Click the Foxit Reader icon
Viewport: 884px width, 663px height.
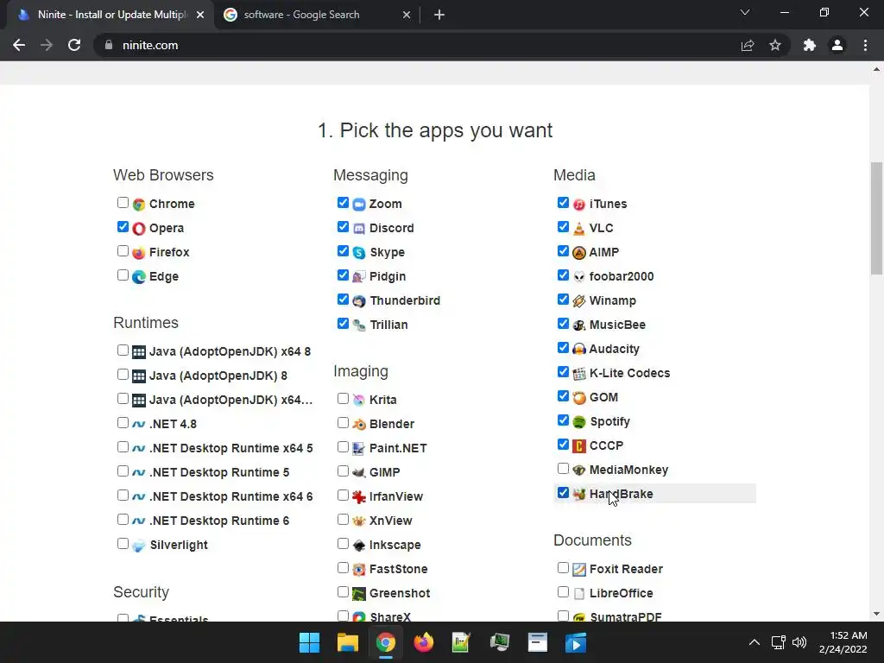pos(579,570)
